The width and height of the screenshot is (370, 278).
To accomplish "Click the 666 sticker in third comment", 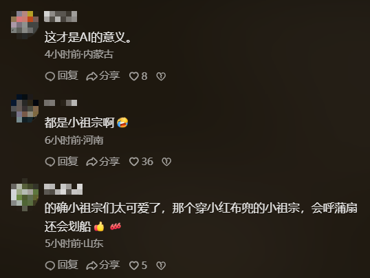I will [x=116, y=226].
